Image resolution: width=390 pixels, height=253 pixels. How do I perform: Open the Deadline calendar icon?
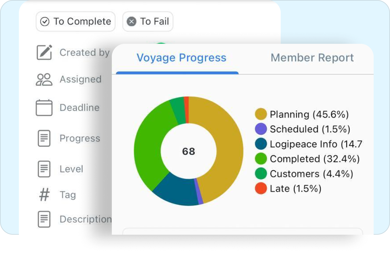coord(44,108)
